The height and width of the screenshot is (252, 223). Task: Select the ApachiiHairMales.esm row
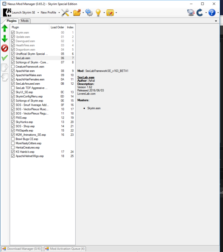pyautogui.click(x=43, y=75)
